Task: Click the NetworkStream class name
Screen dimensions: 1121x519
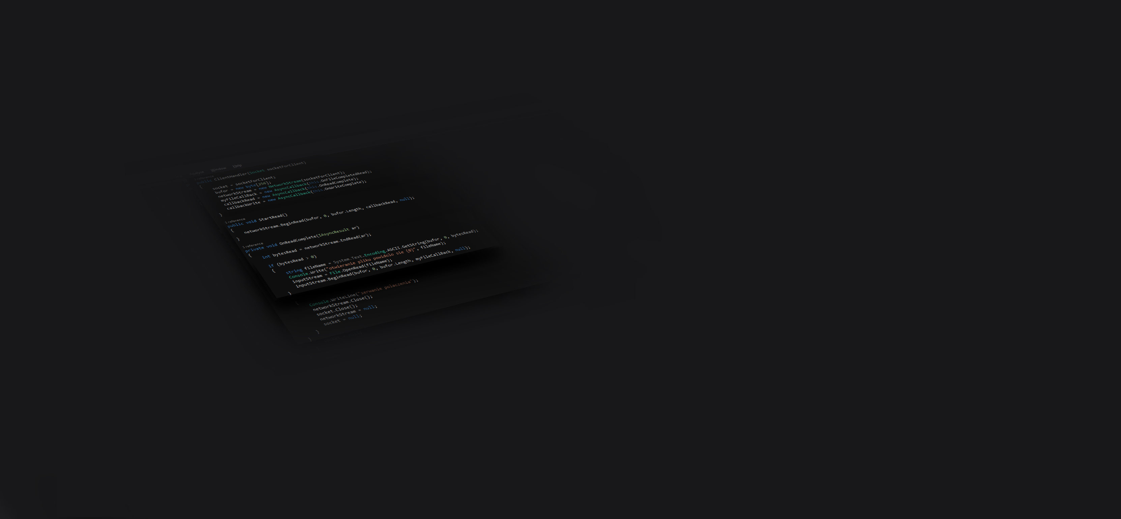Action: (x=285, y=183)
